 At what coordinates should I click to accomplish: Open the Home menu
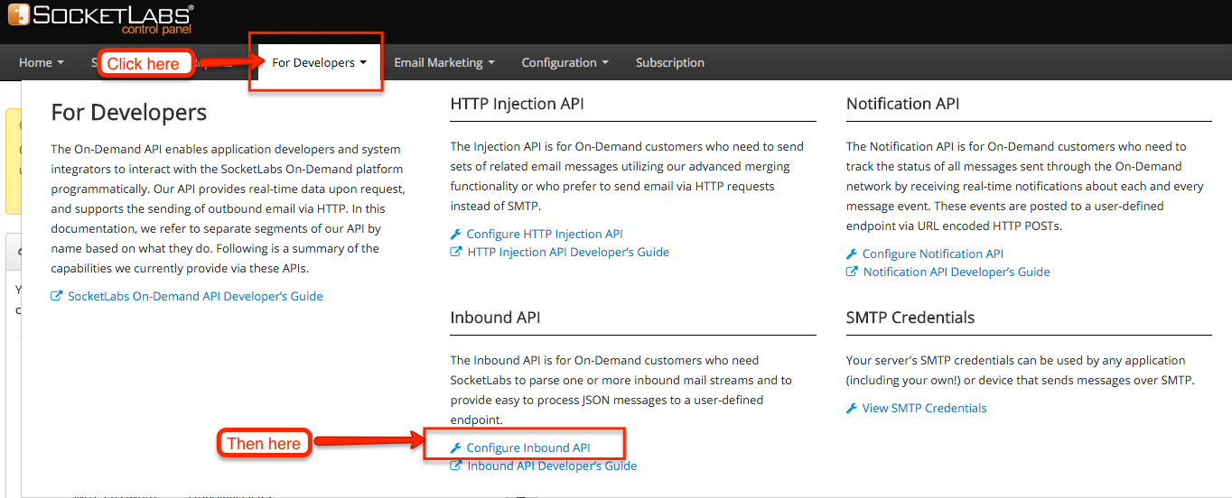click(42, 63)
